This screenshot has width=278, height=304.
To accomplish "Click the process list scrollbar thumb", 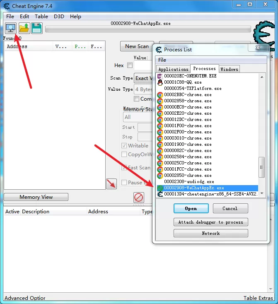I will 262,167.
